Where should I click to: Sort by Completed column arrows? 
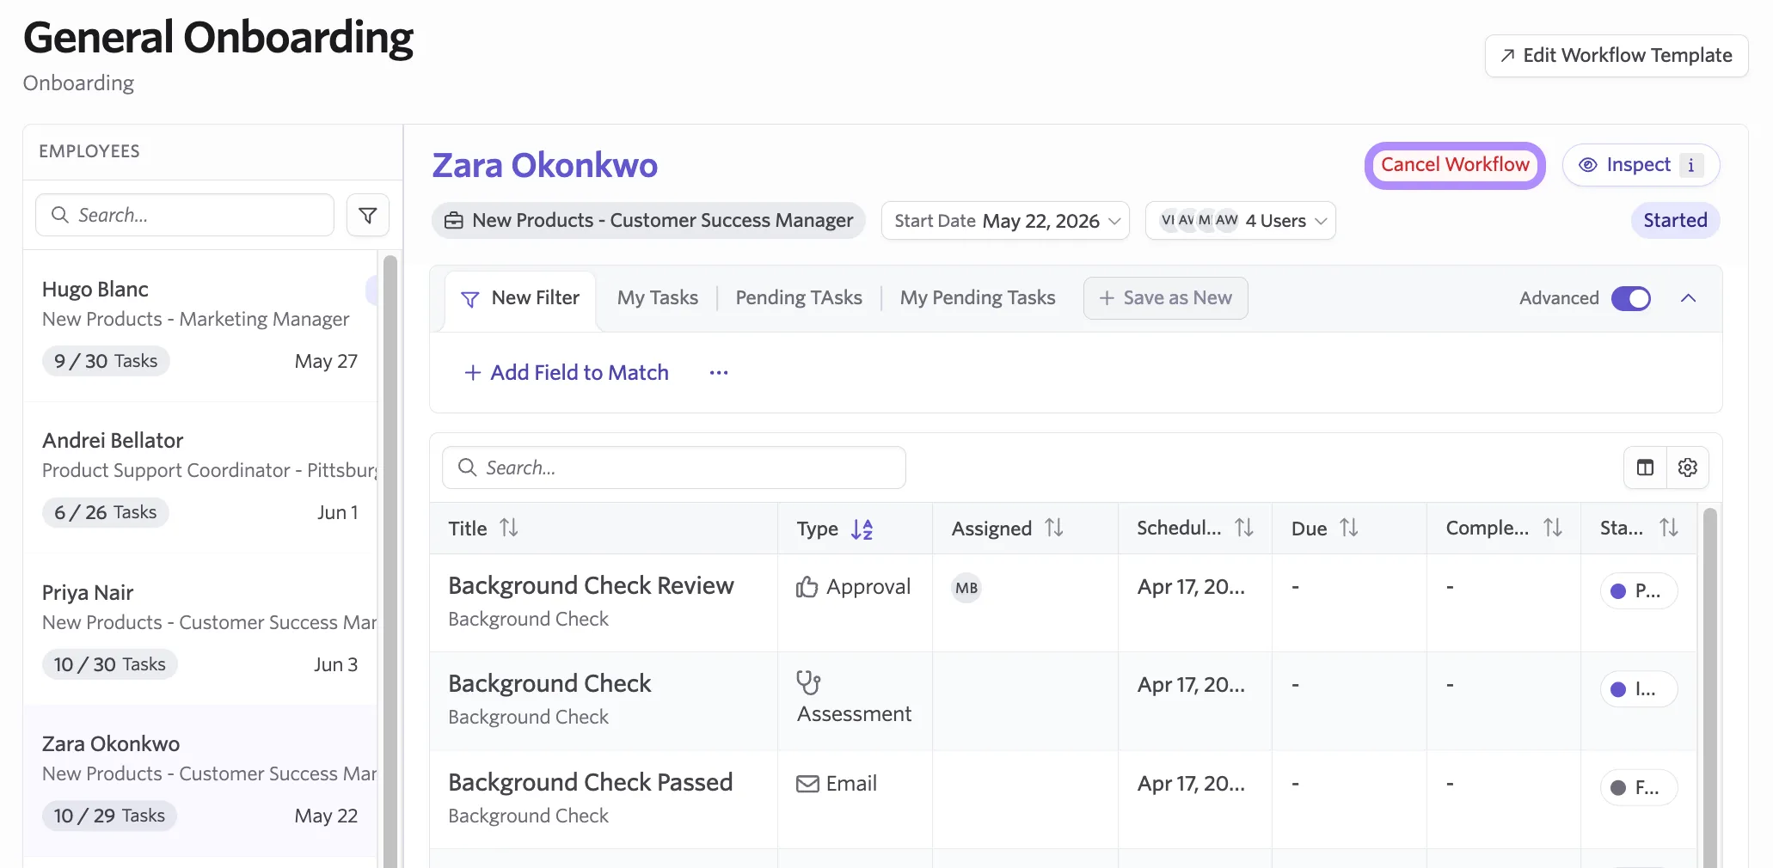pos(1553,528)
